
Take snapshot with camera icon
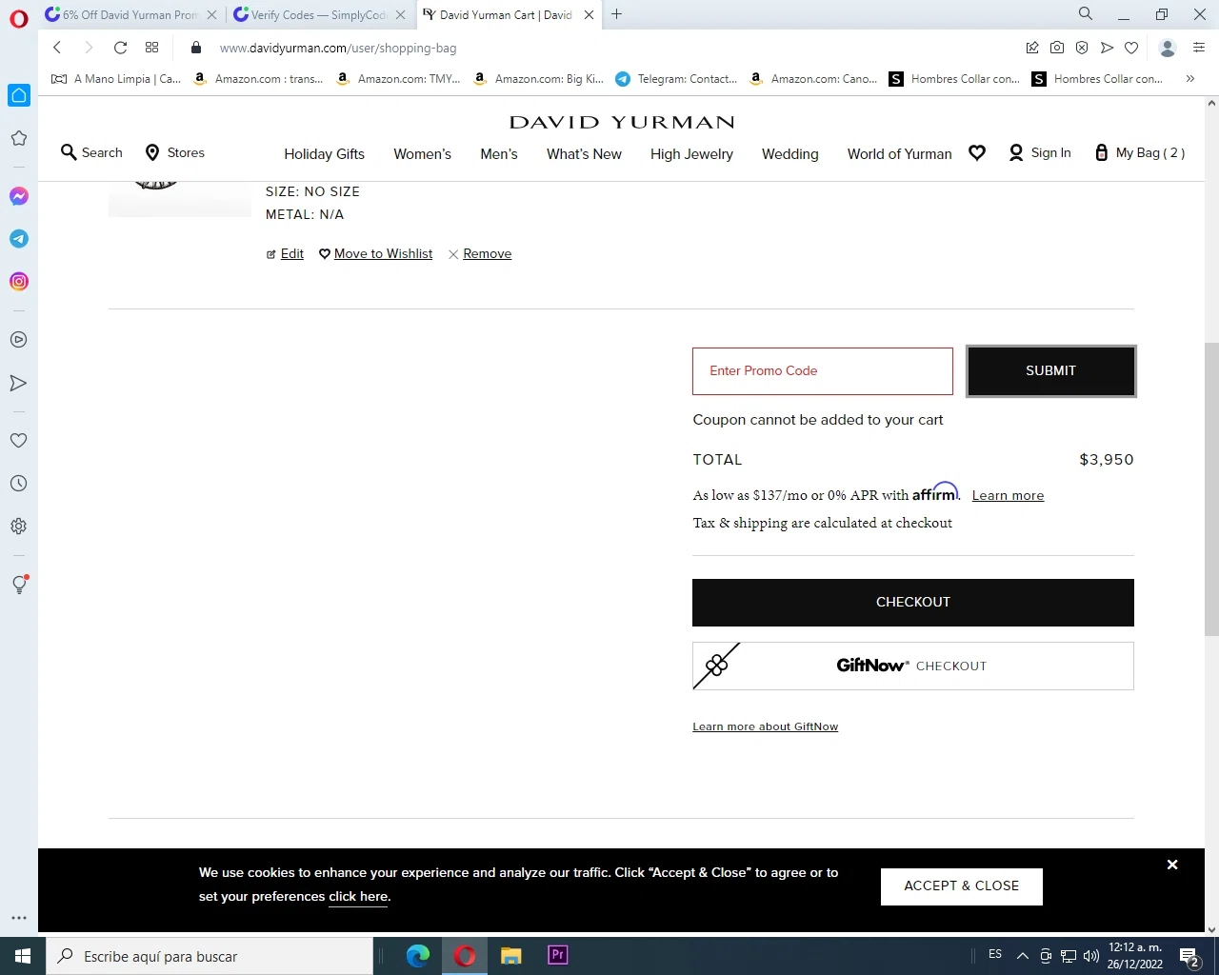tap(1057, 48)
